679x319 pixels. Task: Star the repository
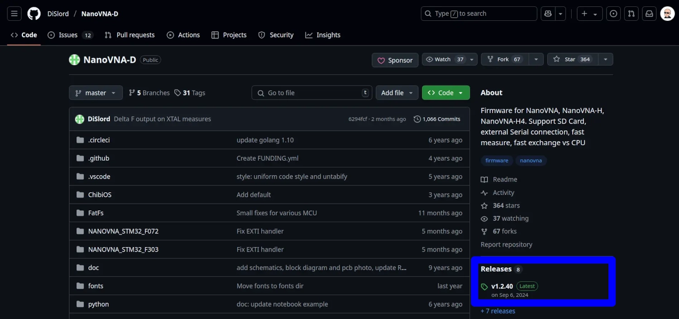point(572,59)
